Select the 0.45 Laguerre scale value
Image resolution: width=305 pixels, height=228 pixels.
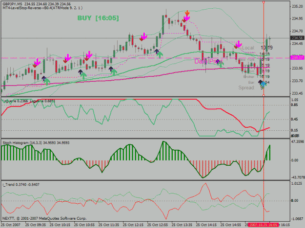point(294,119)
